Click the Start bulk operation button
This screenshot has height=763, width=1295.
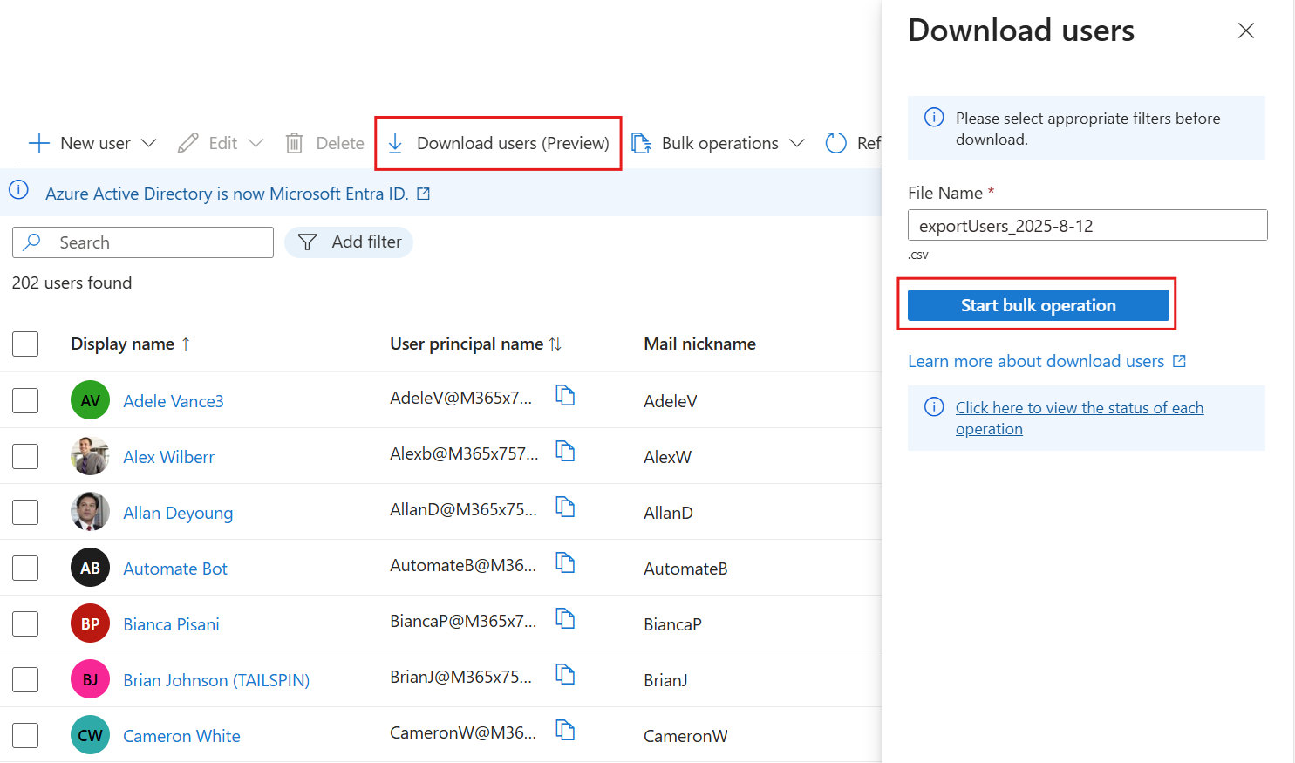1037,304
